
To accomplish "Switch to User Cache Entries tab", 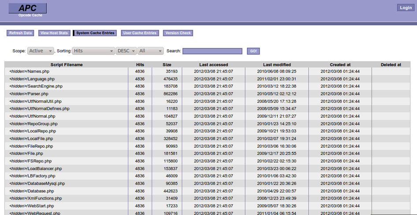I will [x=140, y=33].
